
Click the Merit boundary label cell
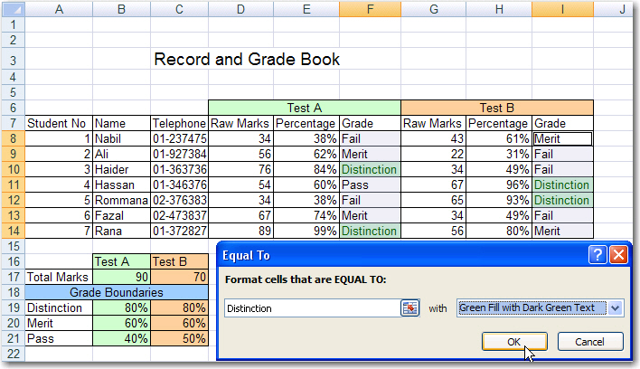point(59,323)
